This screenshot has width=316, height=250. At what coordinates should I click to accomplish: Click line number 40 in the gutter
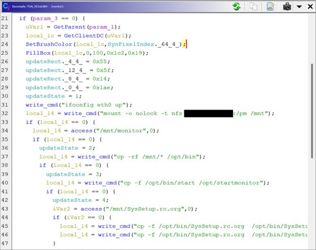tap(5, 183)
